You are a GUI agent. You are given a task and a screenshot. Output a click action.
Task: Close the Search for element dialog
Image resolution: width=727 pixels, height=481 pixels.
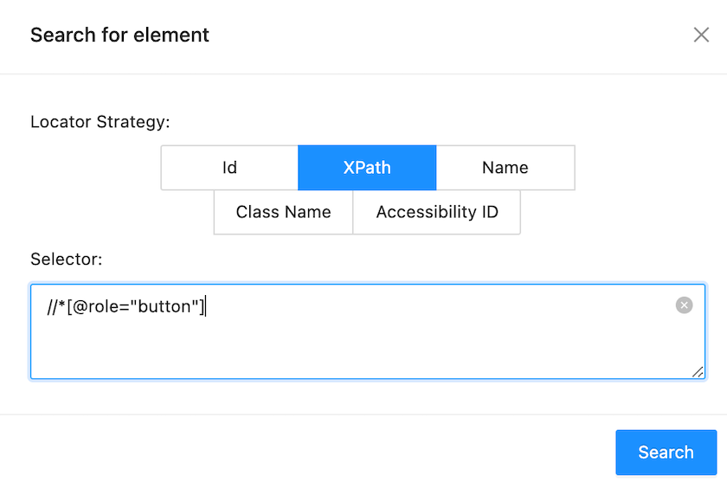point(701,35)
